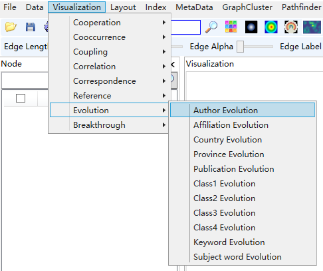Screen dimensions: 323x271
Task: Click the colorful grid matrix icon
Action: click(231, 27)
